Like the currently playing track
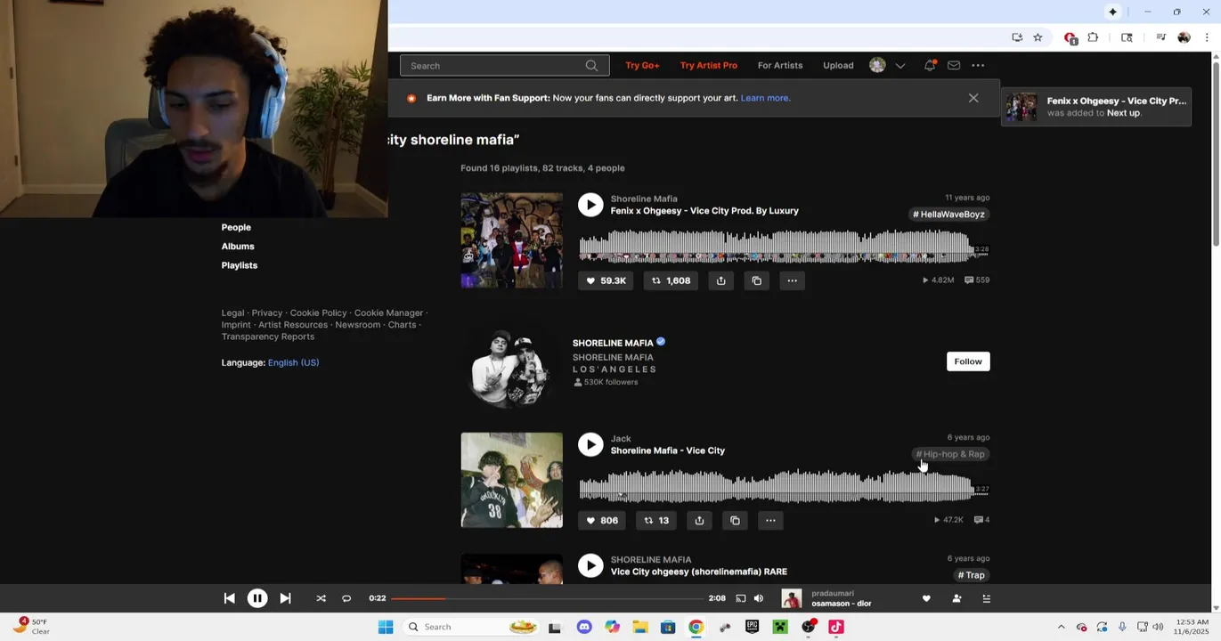The width and height of the screenshot is (1221, 641). (x=926, y=599)
